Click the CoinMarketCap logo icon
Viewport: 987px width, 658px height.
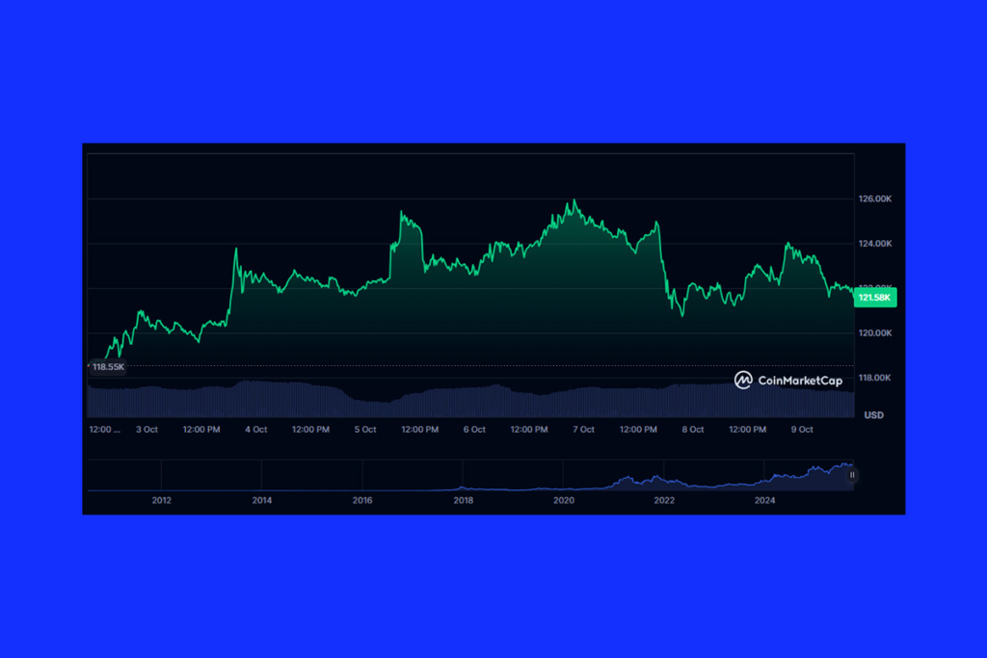[x=743, y=381]
